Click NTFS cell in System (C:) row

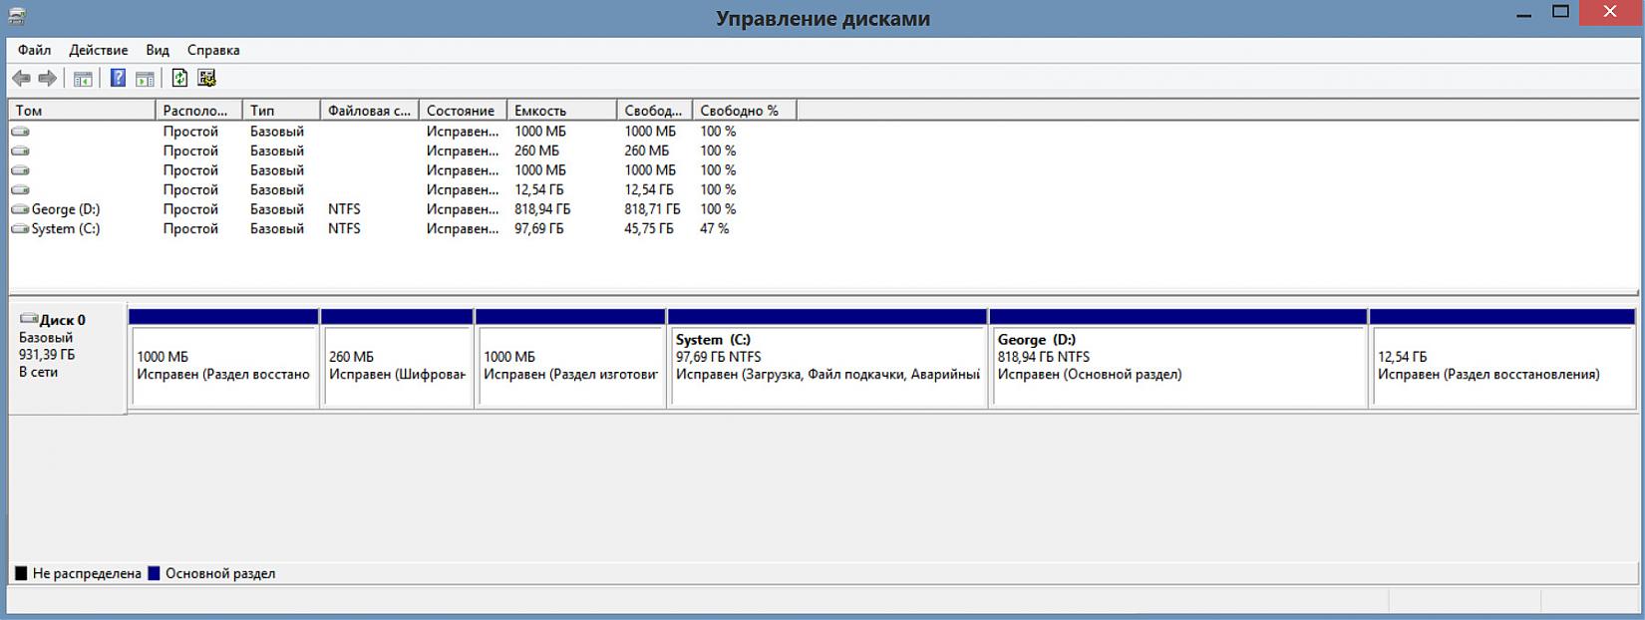345,229
